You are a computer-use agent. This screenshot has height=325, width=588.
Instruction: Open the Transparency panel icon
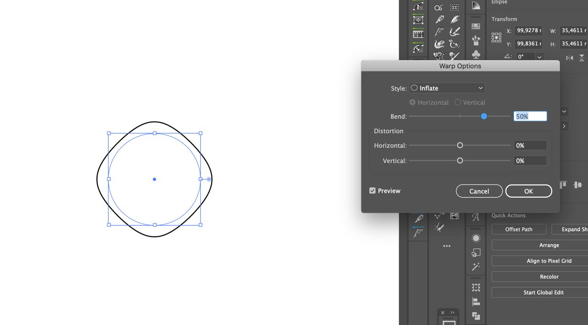(476, 252)
